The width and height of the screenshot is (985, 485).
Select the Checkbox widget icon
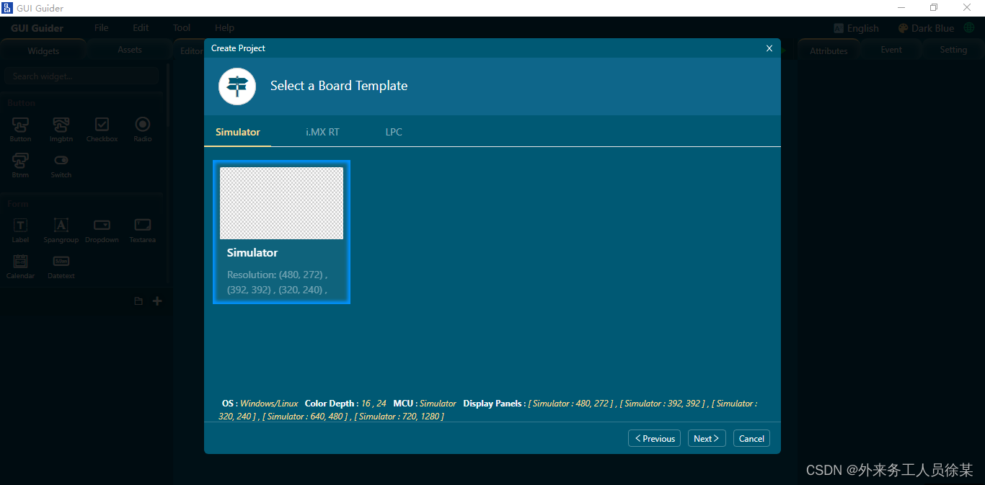tap(102, 125)
